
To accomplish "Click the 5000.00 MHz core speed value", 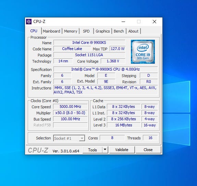I will (x=70, y=107).
